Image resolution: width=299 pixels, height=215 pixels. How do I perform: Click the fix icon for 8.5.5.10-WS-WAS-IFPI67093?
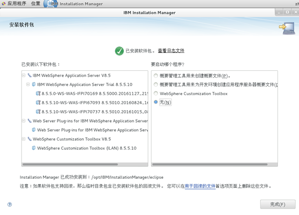coord(38,103)
